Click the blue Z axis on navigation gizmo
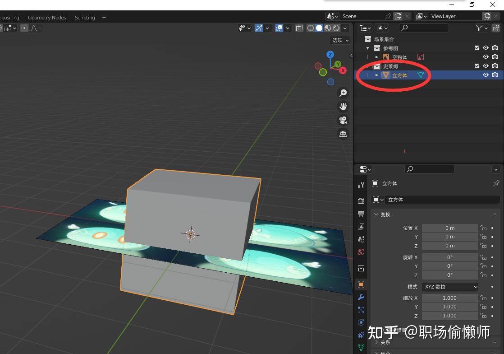 tap(330, 55)
